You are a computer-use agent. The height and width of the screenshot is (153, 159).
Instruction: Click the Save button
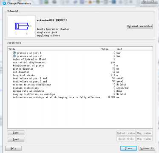click(x=16, y=133)
